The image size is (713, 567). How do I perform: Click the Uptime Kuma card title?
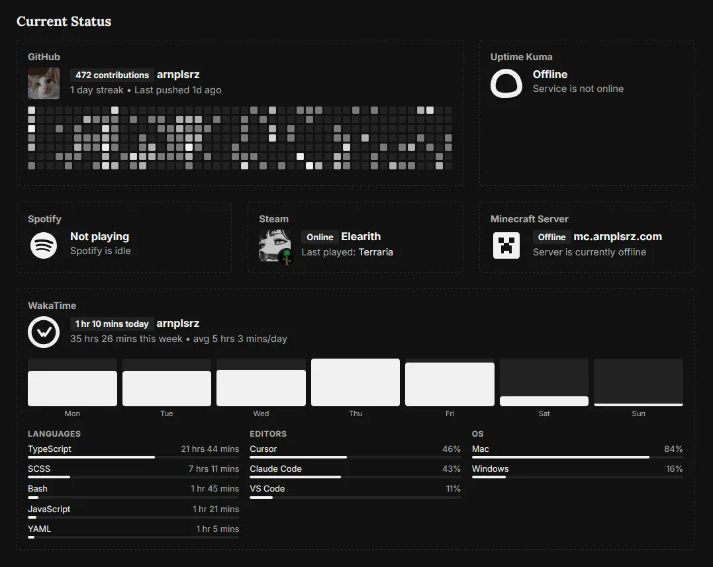pos(522,57)
